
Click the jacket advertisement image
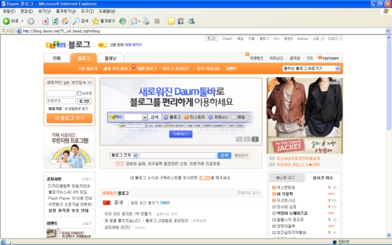tap(305, 115)
